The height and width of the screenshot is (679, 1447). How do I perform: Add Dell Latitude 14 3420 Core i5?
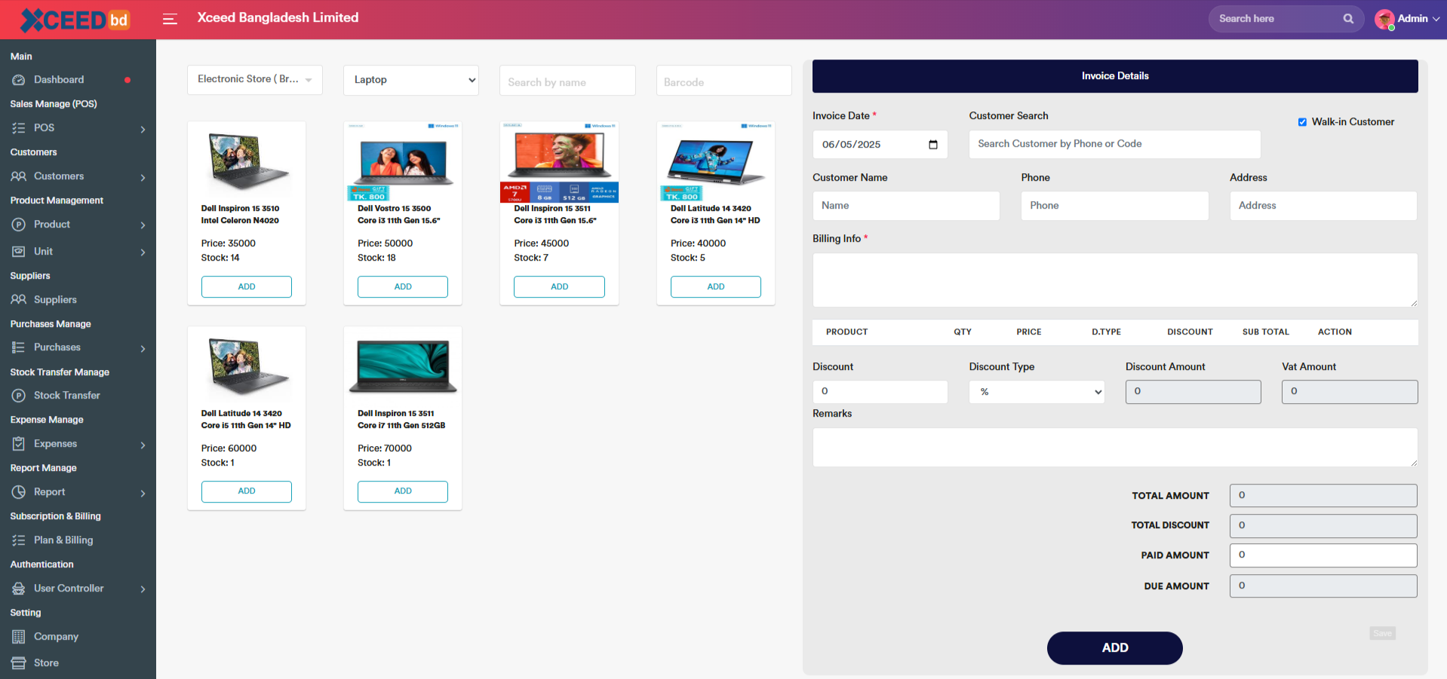pos(247,491)
